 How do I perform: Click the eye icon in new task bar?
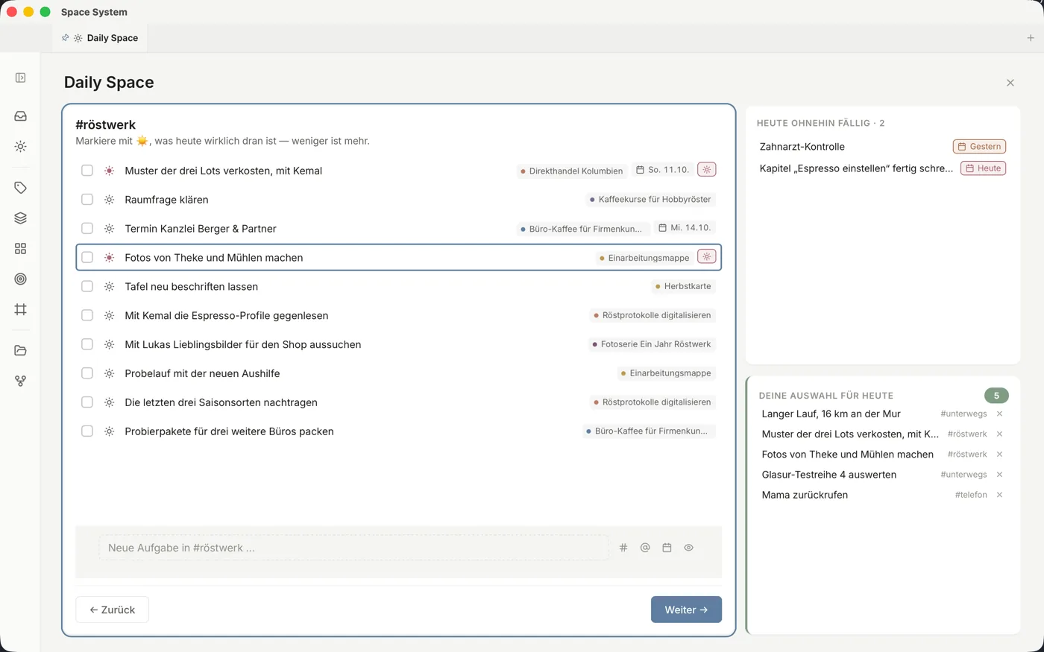tap(688, 548)
